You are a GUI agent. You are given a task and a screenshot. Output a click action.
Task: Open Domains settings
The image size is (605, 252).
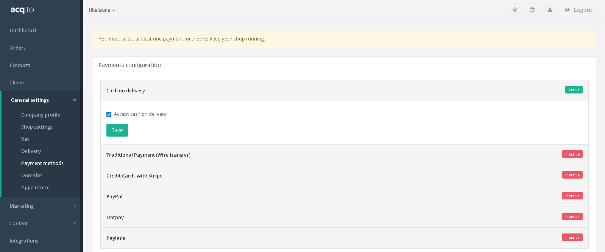(x=32, y=175)
